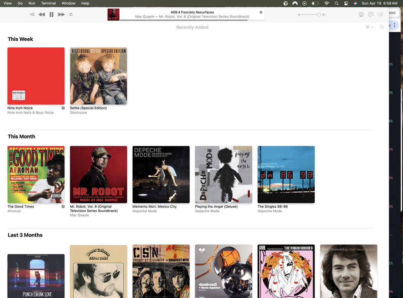
Task: Click the battery status icon
Action: click(x=315, y=3)
